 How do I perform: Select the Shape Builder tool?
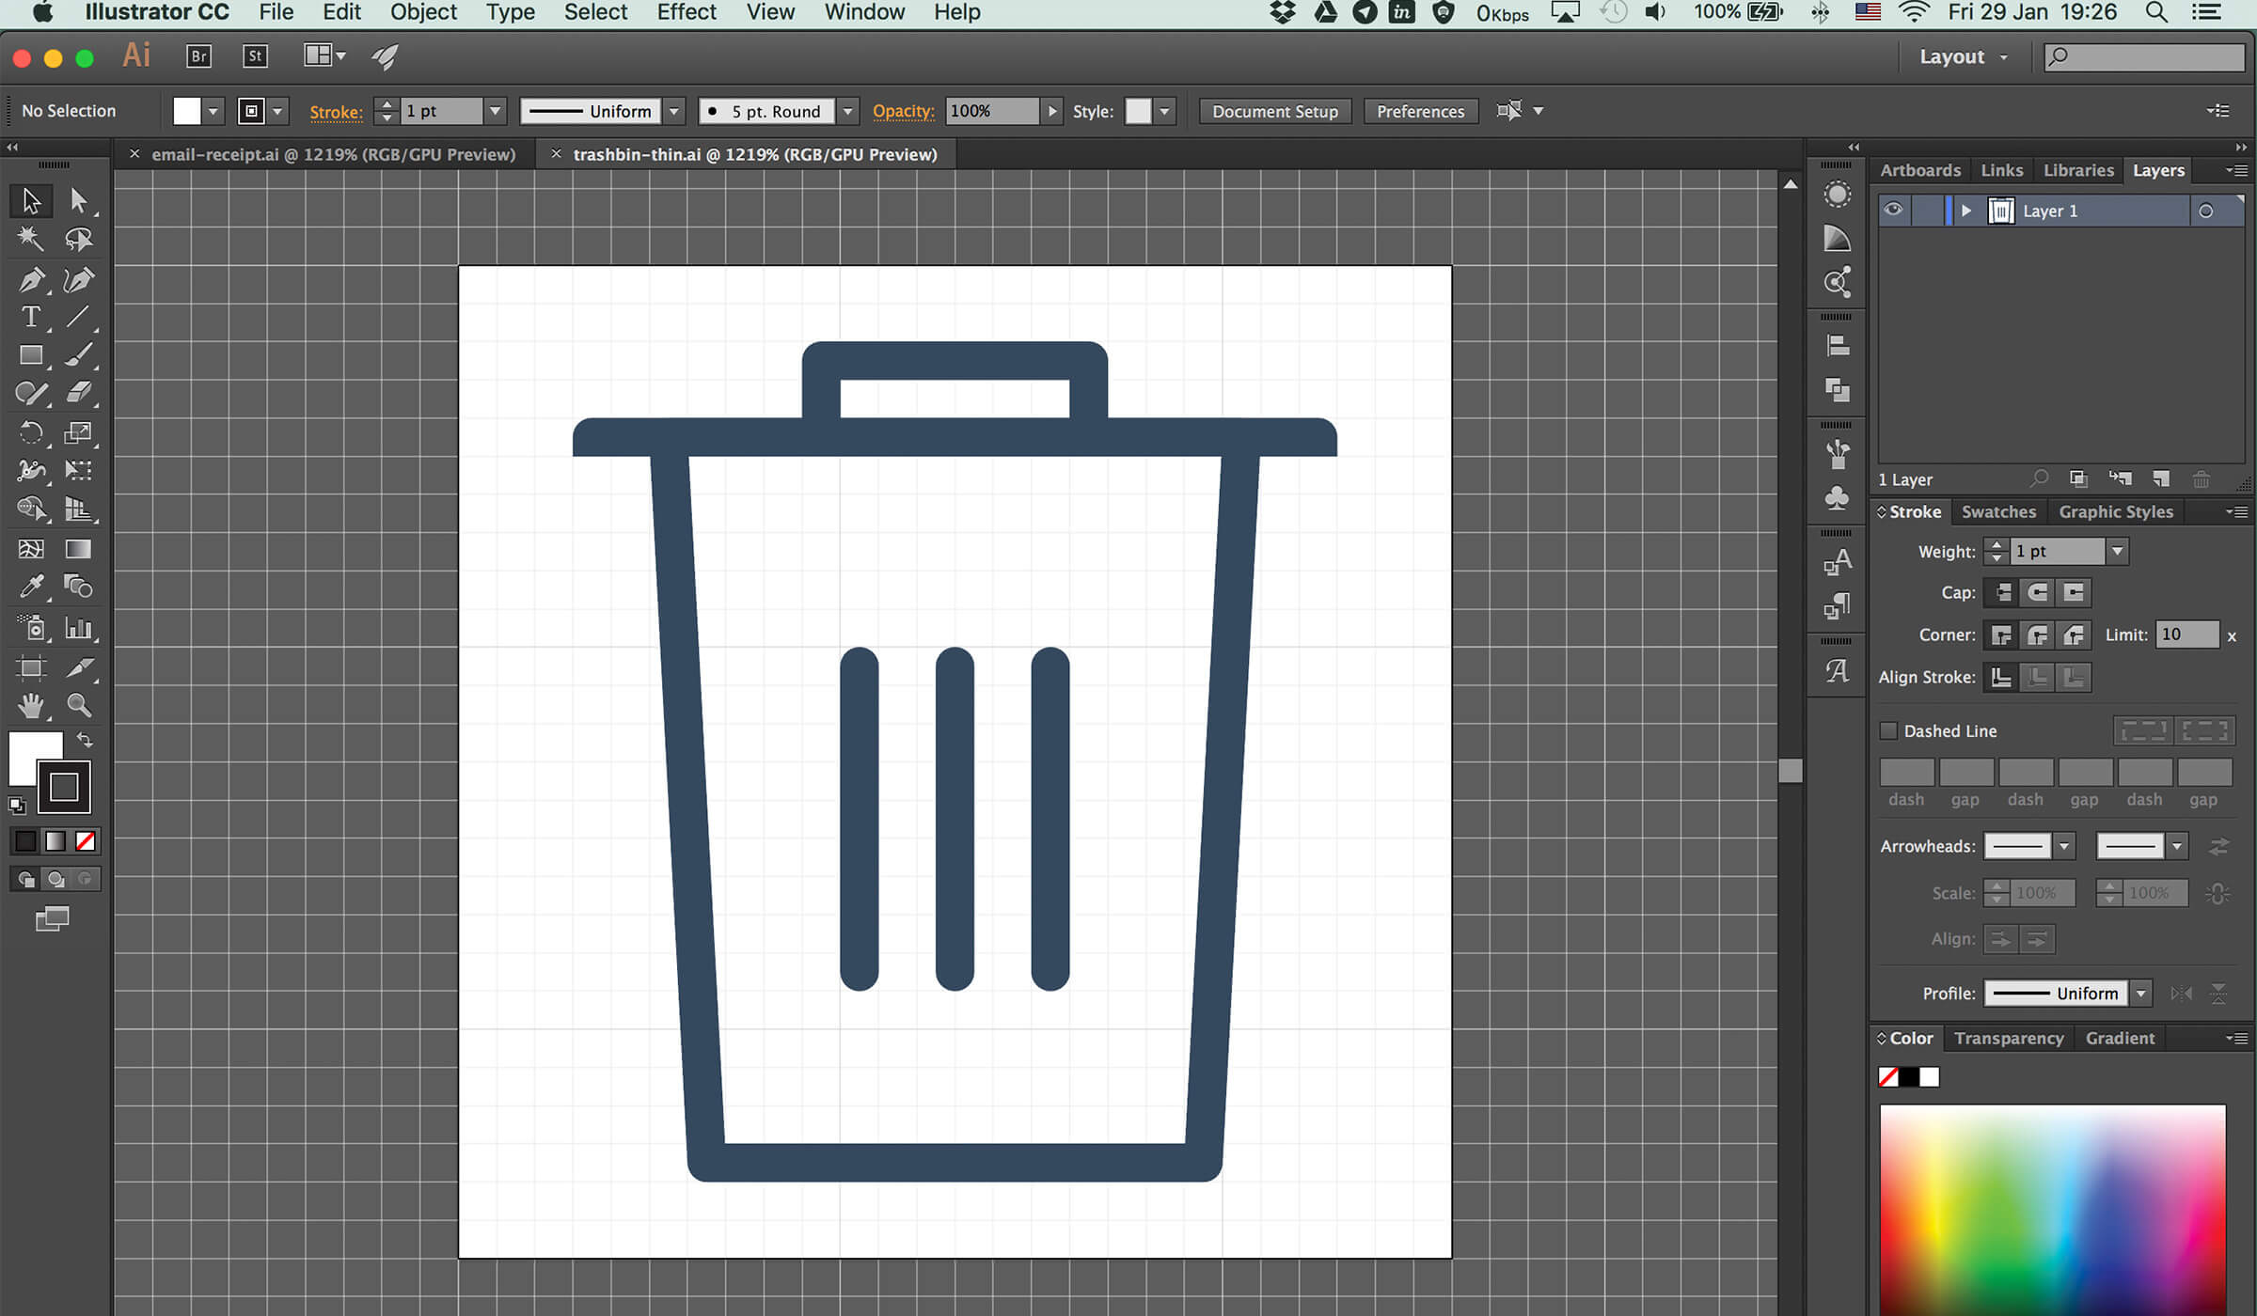[31, 509]
